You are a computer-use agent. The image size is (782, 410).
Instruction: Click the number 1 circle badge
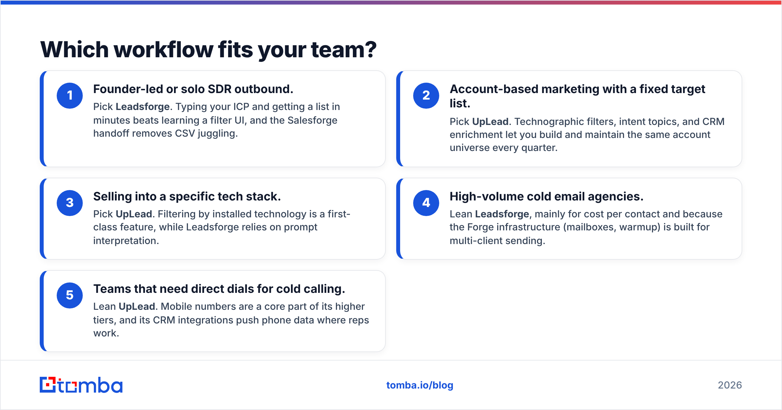click(70, 96)
